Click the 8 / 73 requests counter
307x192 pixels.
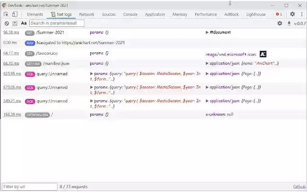(x=73, y=187)
